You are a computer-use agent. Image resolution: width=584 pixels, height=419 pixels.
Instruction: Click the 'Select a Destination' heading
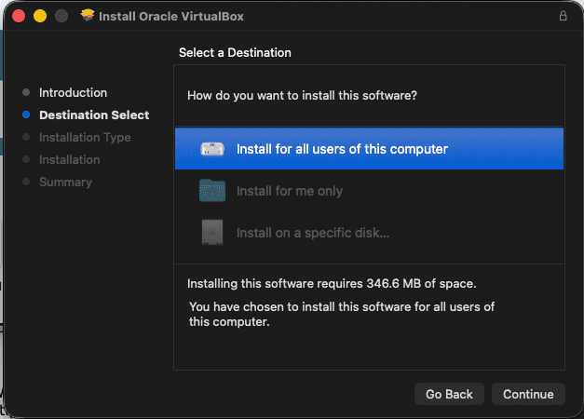pos(235,53)
